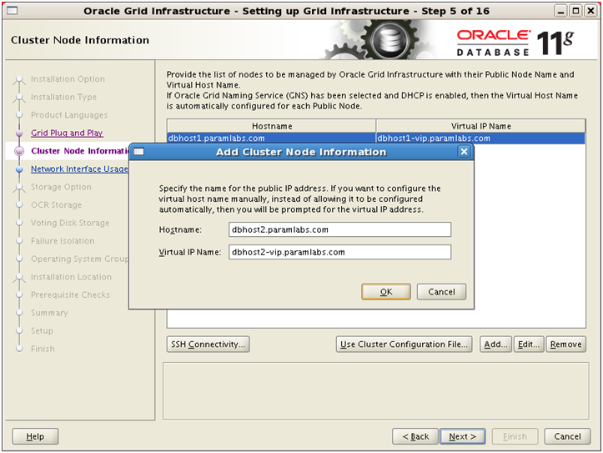Click Use Cluster Configuration File button
Image resolution: width=603 pixels, height=453 pixels.
[x=404, y=345]
